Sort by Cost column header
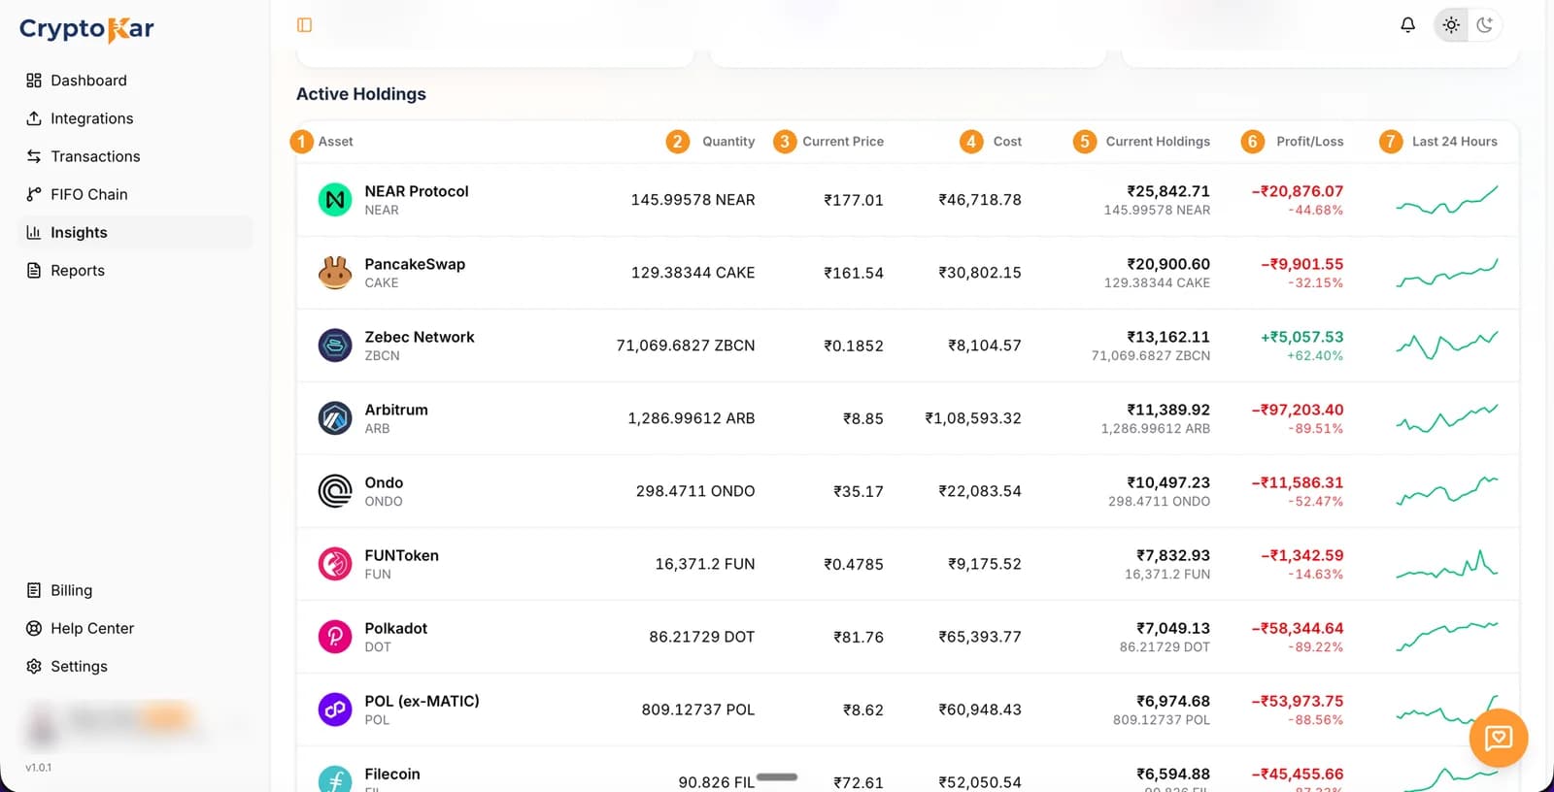This screenshot has height=792, width=1554. (x=1007, y=142)
